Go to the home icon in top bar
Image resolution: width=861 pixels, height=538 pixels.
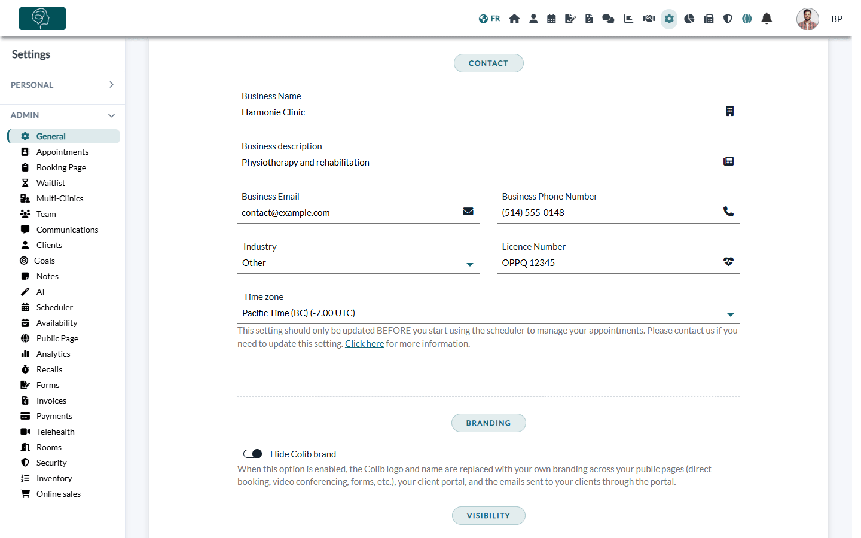tap(514, 19)
